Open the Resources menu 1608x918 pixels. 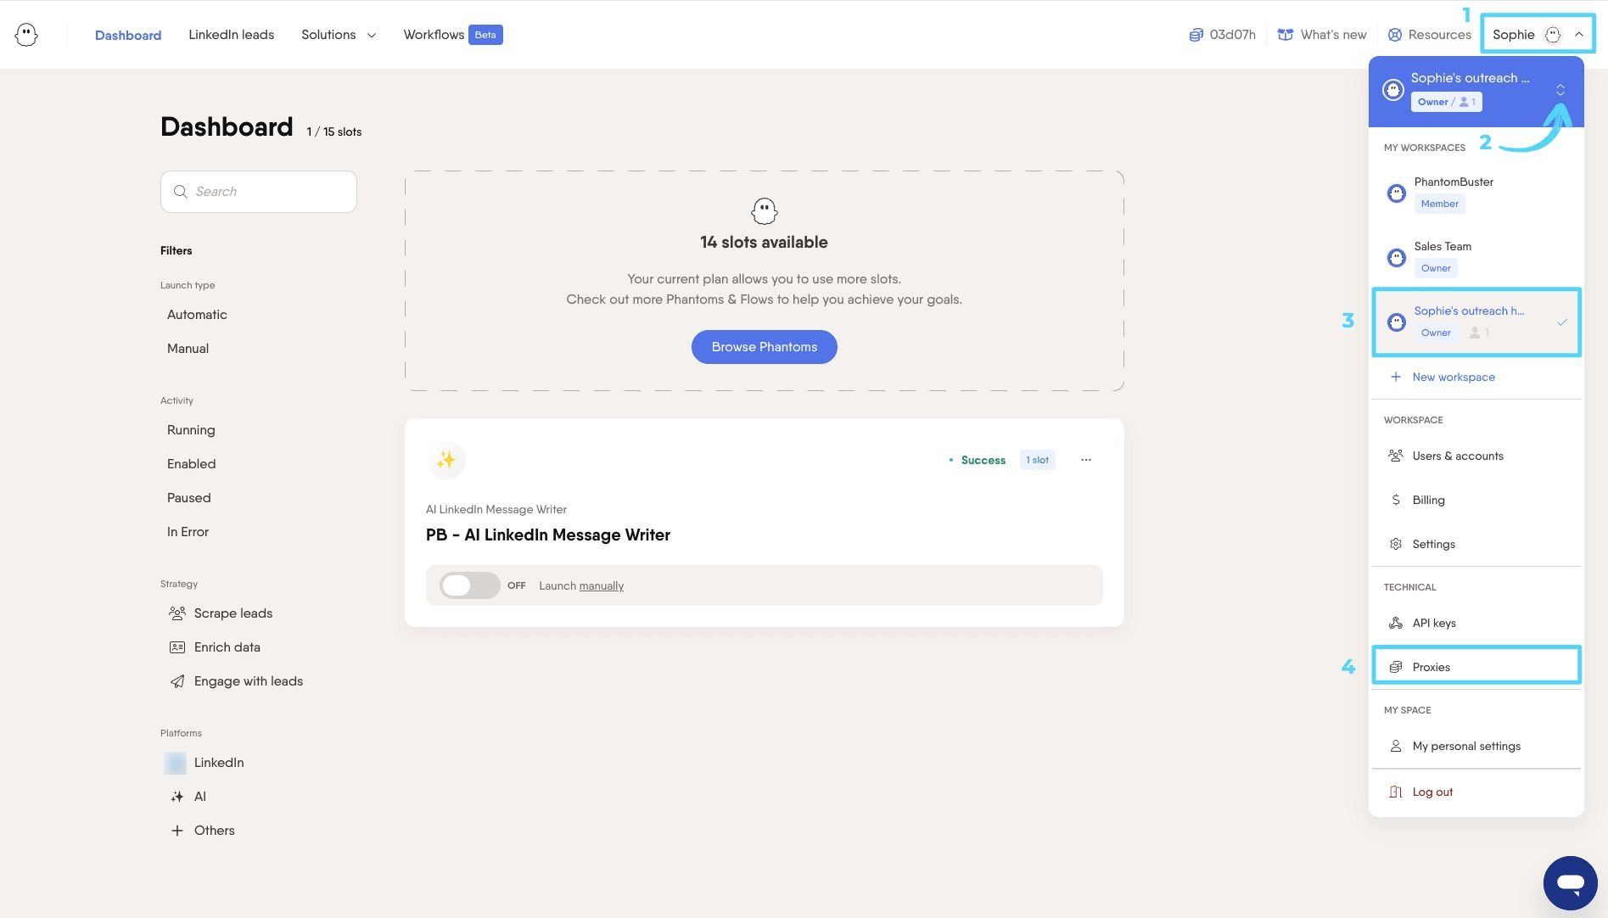[x=1430, y=35]
